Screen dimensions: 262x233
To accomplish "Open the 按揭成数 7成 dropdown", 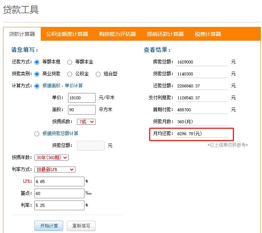I will (x=86, y=122).
